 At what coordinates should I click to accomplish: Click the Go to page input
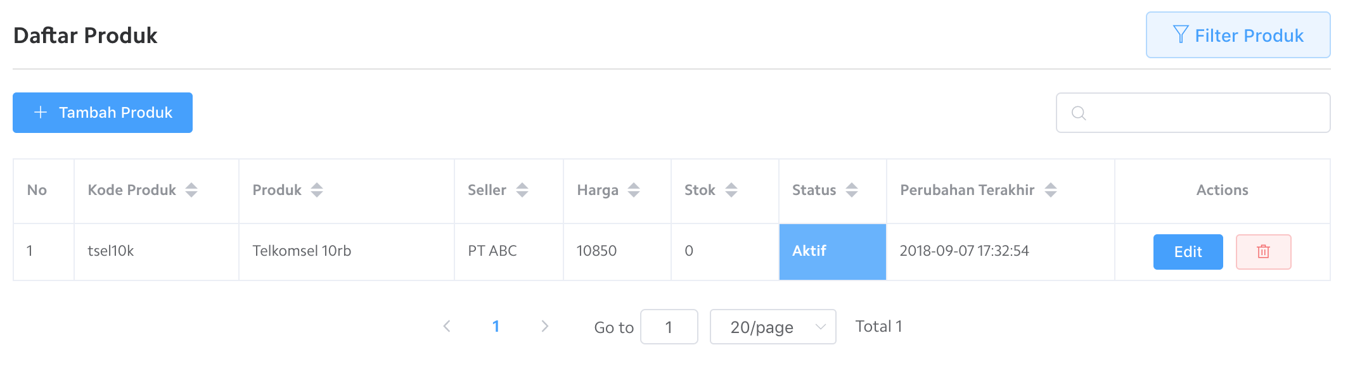(669, 327)
